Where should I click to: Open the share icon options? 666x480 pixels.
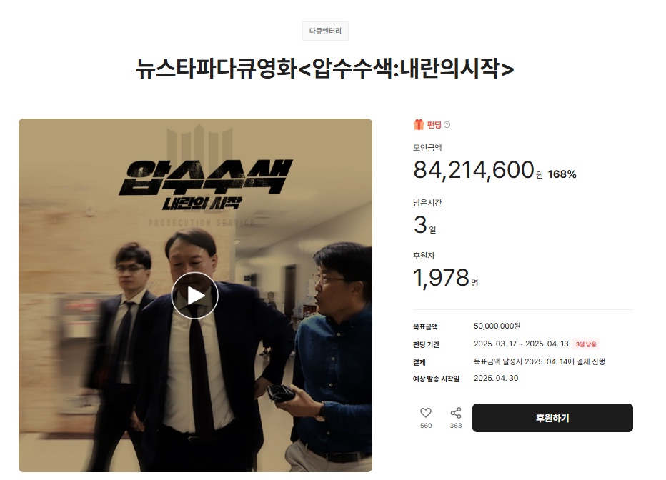(456, 413)
